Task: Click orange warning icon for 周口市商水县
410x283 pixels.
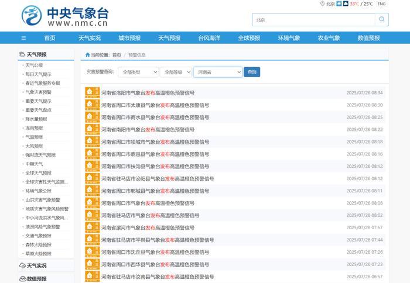Action: [93, 117]
